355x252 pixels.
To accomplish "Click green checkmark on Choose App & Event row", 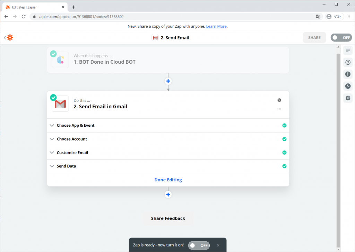I will (284, 125).
